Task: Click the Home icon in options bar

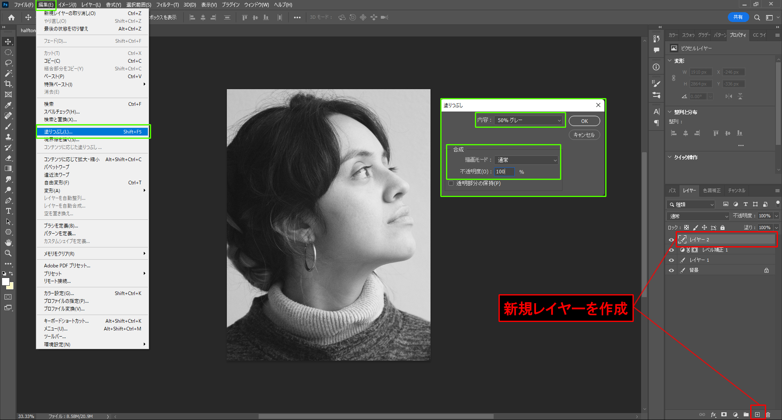Action: click(x=11, y=17)
